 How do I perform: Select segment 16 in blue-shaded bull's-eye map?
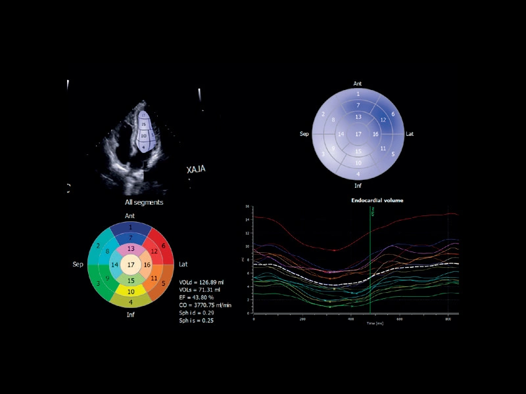(375, 133)
